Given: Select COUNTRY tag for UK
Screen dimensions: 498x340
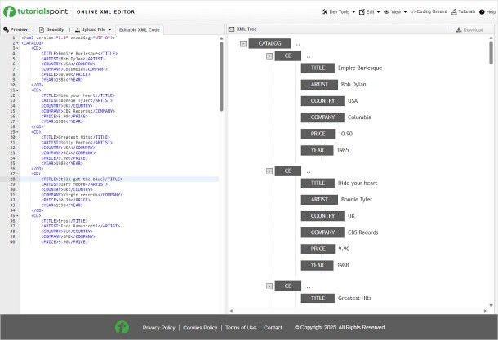Looking at the screenshot, I should click(322, 216).
